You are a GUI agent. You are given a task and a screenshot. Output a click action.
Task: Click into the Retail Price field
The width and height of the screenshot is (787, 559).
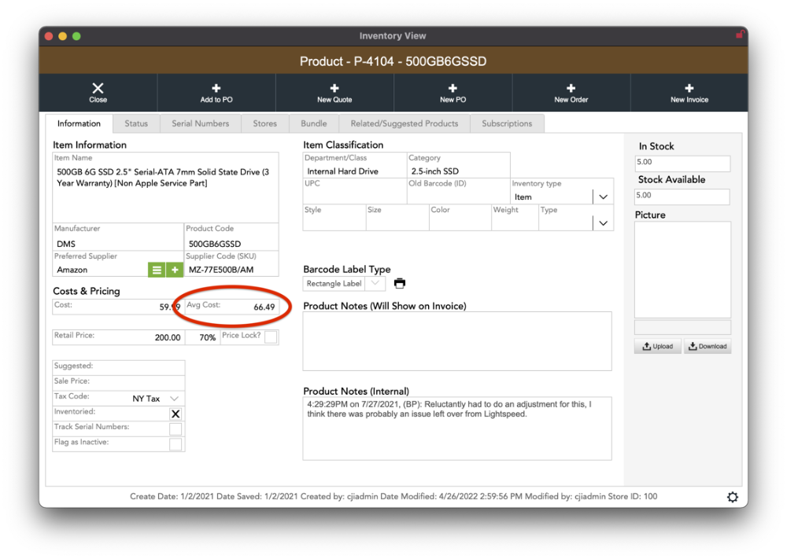coord(118,337)
